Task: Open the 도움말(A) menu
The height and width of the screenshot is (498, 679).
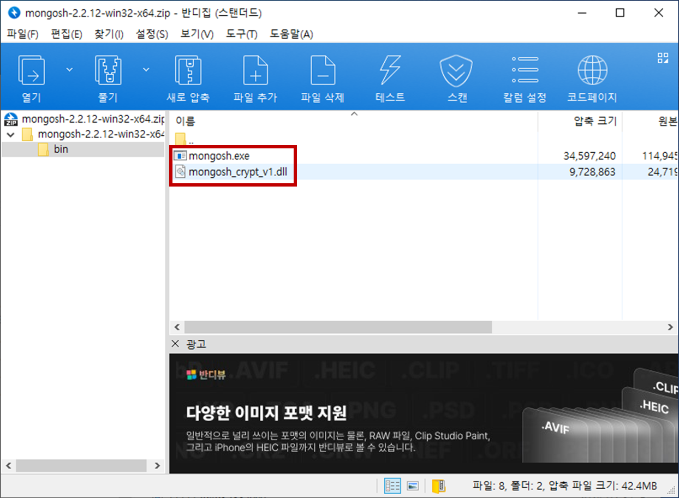Action: point(291,34)
